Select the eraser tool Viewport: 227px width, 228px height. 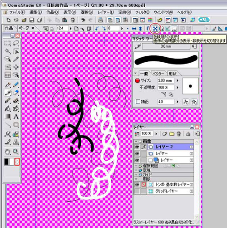(16, 93)
